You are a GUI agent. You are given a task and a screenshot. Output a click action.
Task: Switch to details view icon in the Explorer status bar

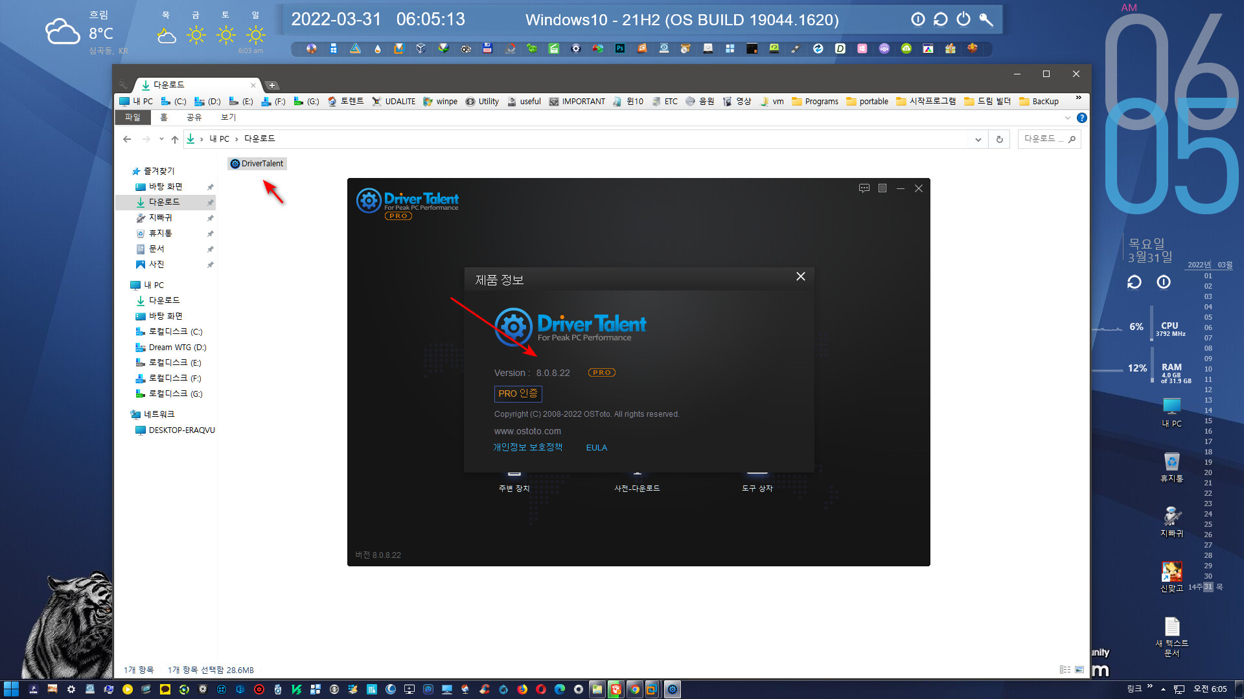(x=1065, y=670)
